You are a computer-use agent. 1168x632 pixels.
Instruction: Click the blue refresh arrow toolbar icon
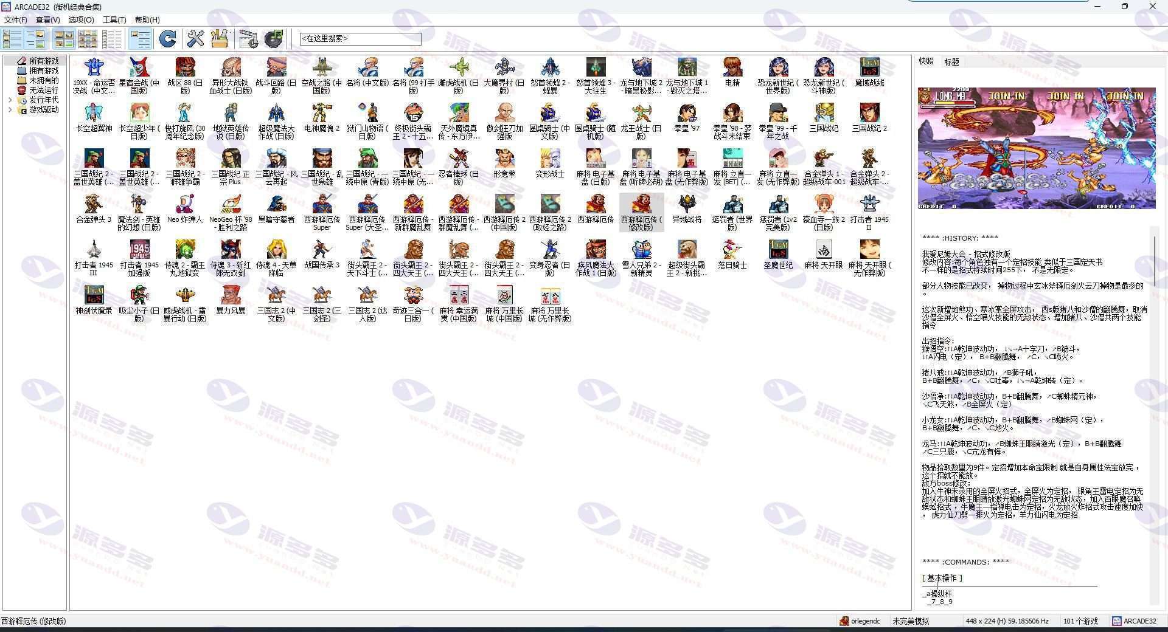click(x=167, y=39)
